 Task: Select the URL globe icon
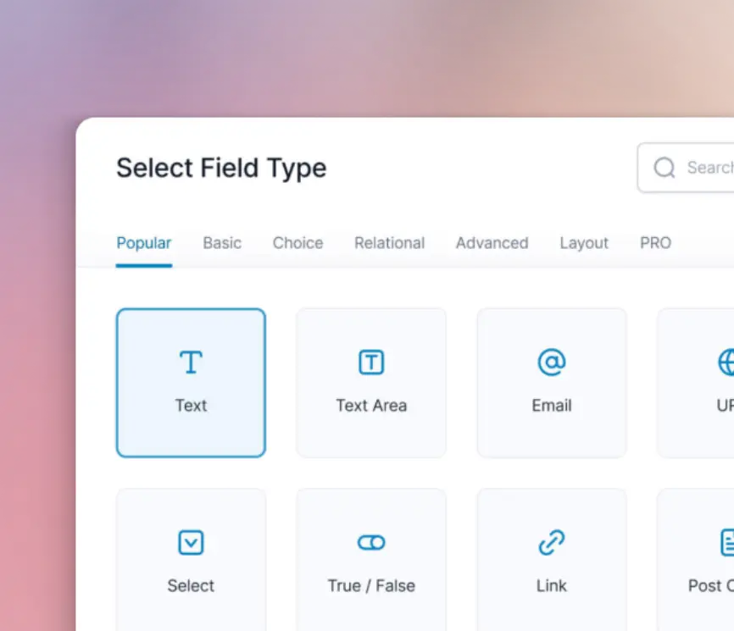[x=726, y=362]
